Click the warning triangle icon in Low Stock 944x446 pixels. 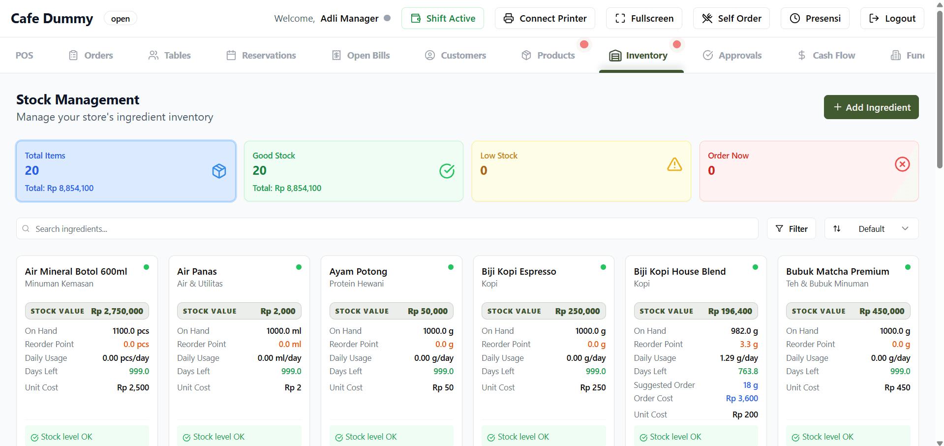click(x=674, y=164)
